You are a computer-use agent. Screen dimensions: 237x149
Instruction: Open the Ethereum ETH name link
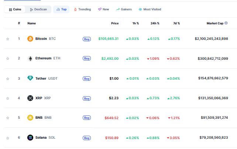coord(48,58)
